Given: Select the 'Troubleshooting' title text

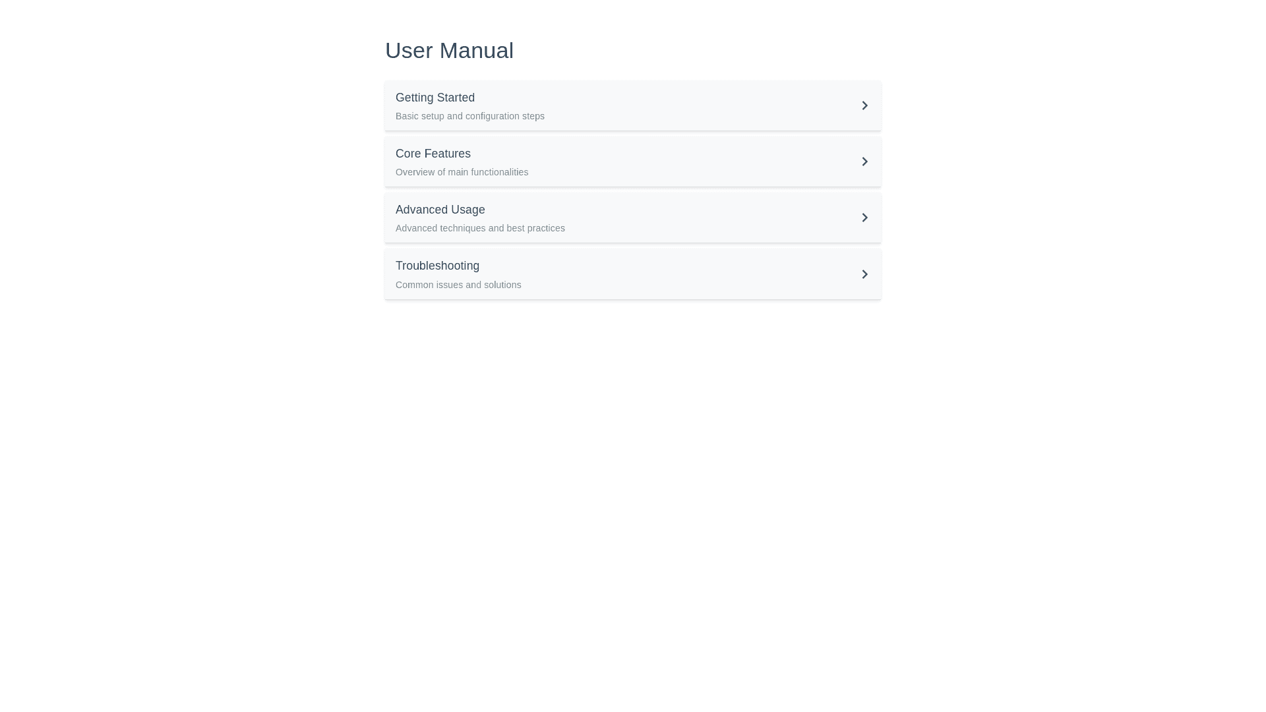Looking at the screenshot, I should tap(437, 266).
